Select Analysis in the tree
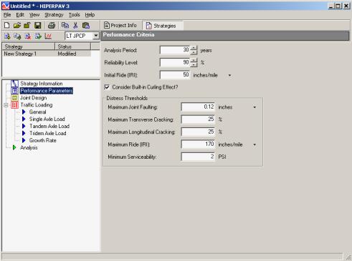Image resolution: width=352 pixels, height=261 pixels. (29, 147)
